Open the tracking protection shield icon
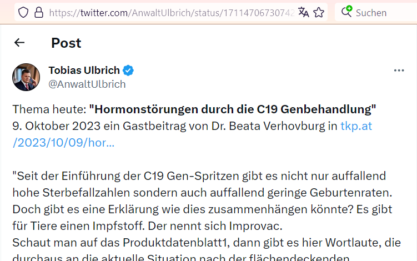The height and width of the screenshot is (261, 417). (x=23, y=12)
